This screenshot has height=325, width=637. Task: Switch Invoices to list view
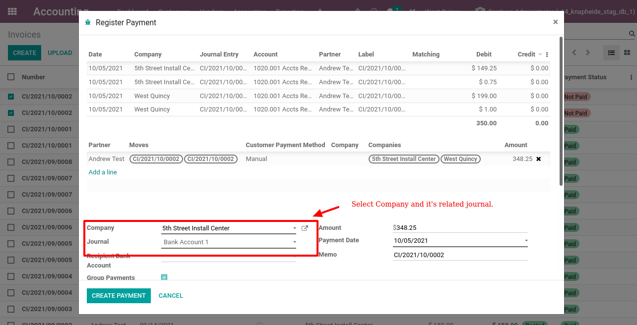point(611,53)
